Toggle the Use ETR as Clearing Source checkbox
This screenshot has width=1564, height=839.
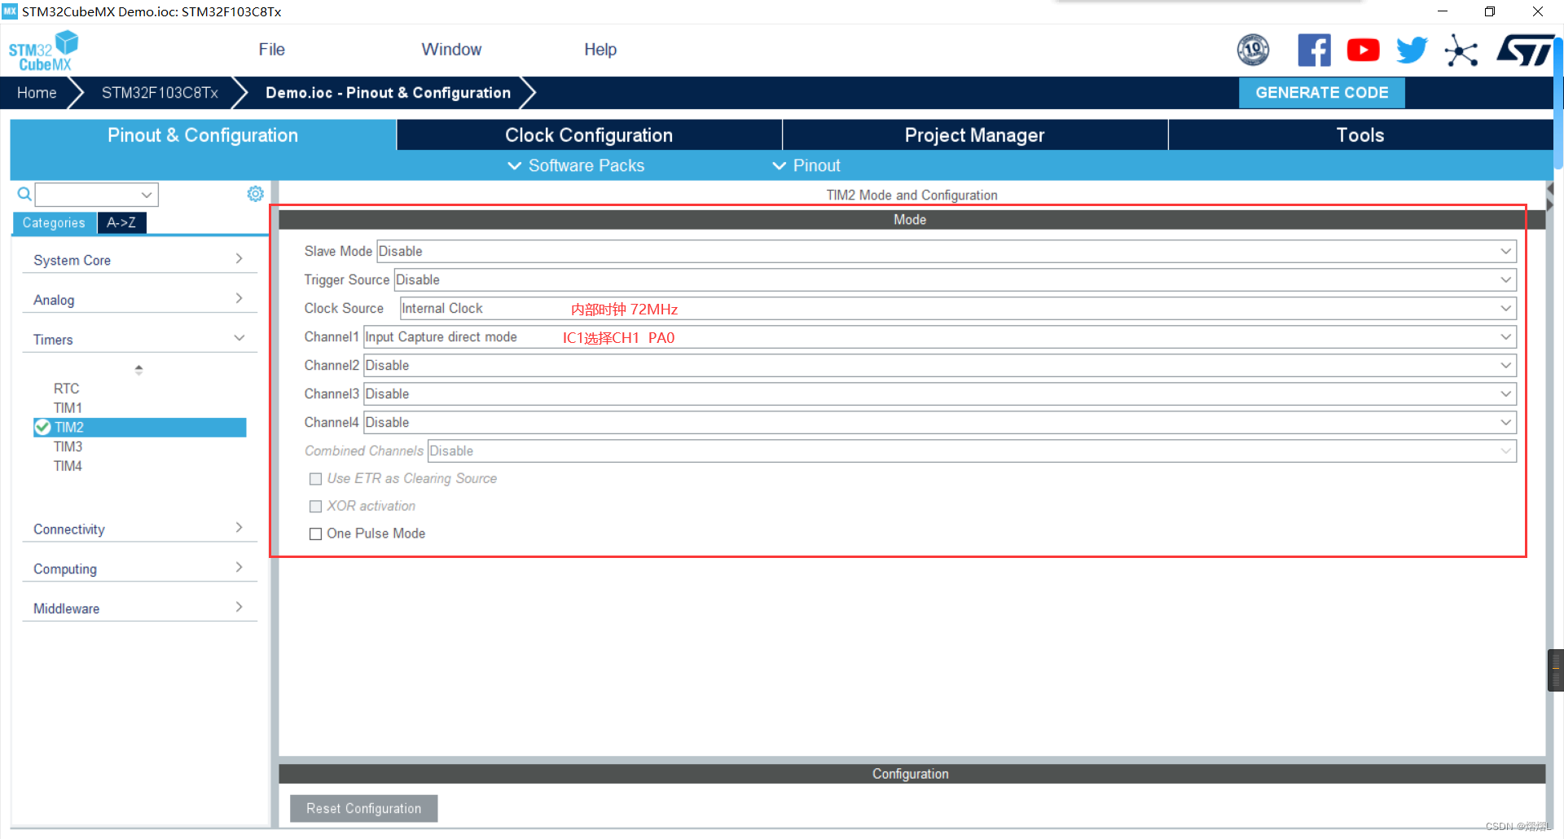point(315,479)
